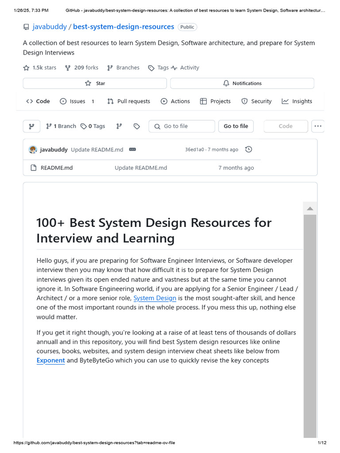
Task: Click the magnifier icon in file search
Action: point(157,127)
